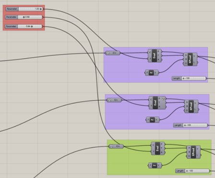Image resolution: width=215 pixels, height=178 pixels.
Task: Click the XProd component in the top purple group
Action: (191, 59)
